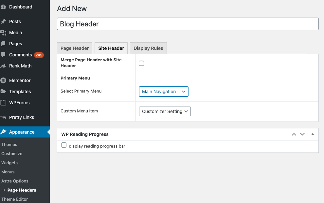Open Theme Editor submenu link

tap(14, 199)
